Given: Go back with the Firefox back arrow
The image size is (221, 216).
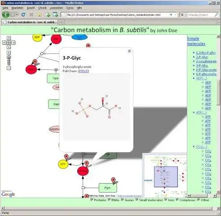Looking at the screenshot, I should tap(6, 15).
